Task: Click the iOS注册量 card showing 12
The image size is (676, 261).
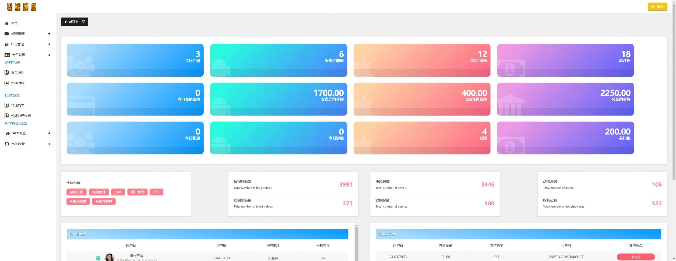Action: coord(422,60)
